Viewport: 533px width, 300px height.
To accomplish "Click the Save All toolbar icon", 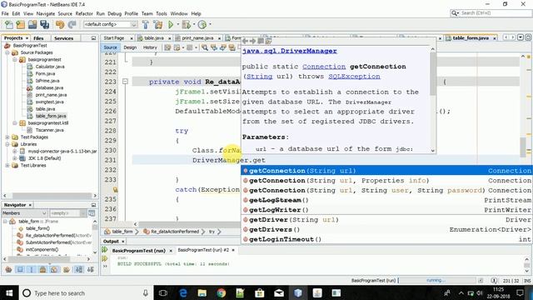I will click(44, 24).
